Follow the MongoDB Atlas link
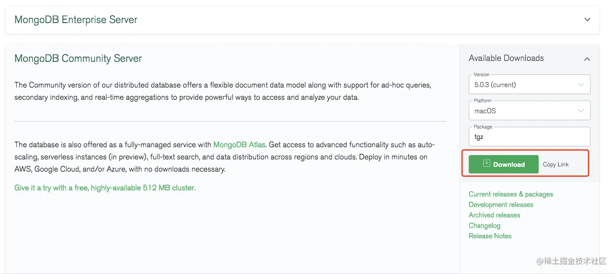Image resolution: width=615 pixels, height=274 pixels. [x=239, y=145]
